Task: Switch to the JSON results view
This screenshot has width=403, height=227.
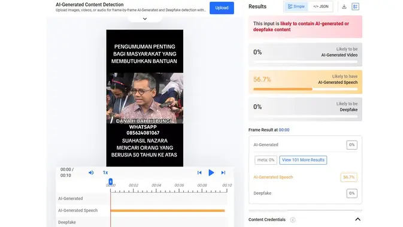Action: click(x=321, y=7)
